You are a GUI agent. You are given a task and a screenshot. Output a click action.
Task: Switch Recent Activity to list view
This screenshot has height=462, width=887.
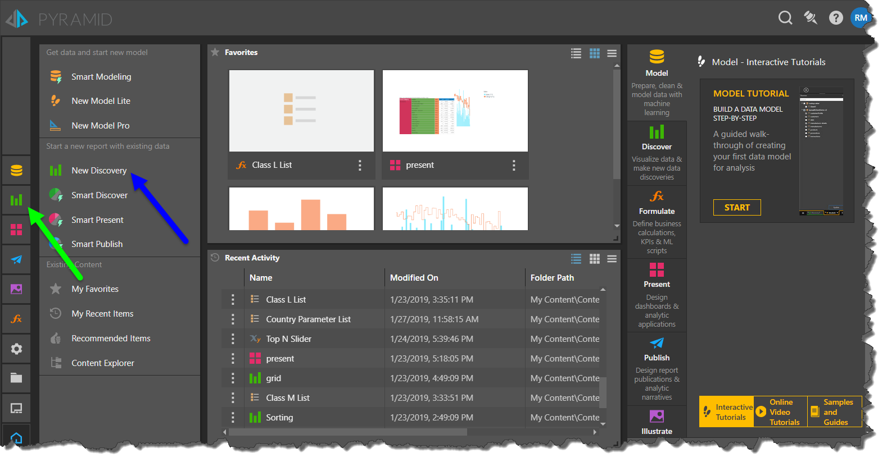[576, 258]
